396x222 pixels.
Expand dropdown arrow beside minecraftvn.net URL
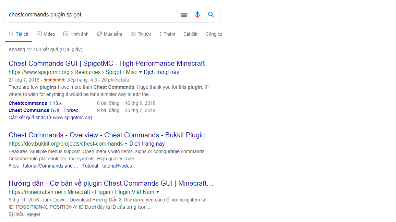(158, 192)
